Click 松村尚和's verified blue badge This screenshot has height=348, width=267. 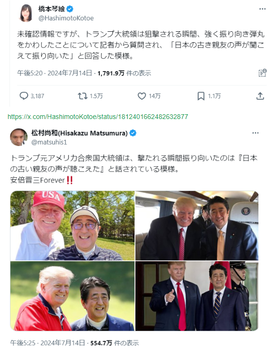coord(133,133)
